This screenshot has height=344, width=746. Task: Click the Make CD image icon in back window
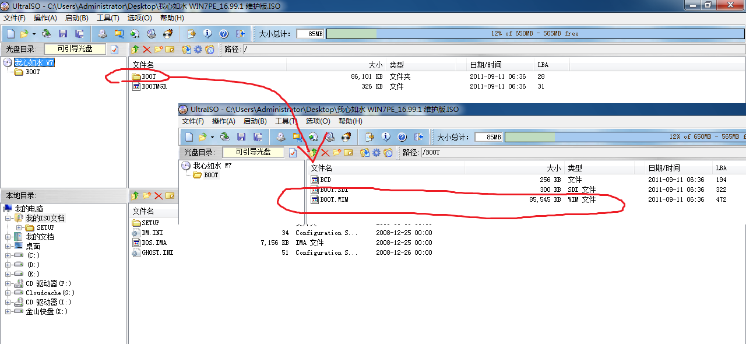[x=103, y=34]
